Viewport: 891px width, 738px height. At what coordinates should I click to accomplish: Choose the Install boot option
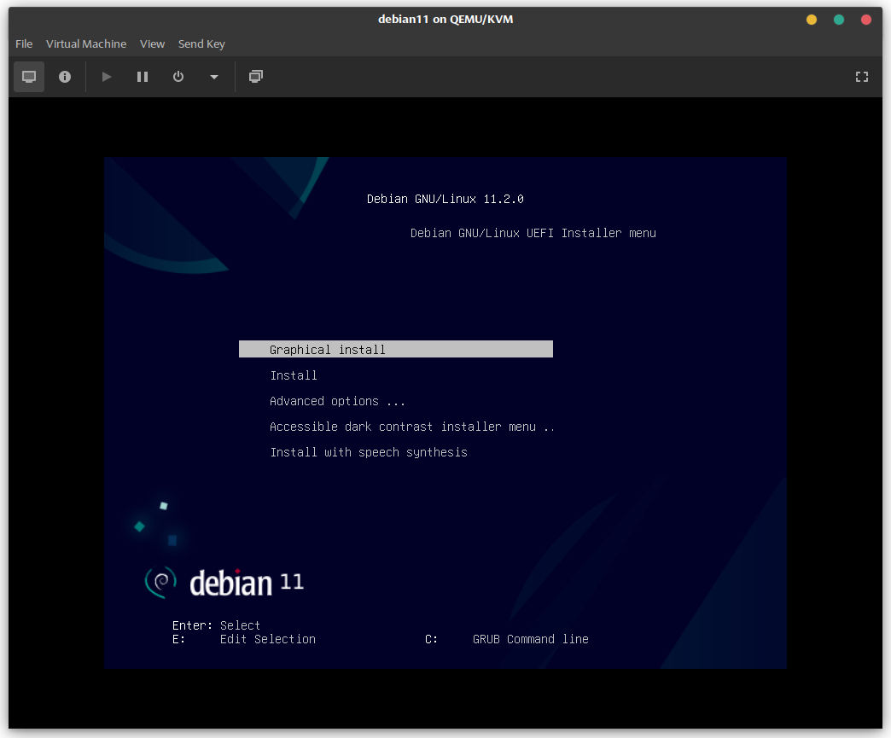(294, 375)
